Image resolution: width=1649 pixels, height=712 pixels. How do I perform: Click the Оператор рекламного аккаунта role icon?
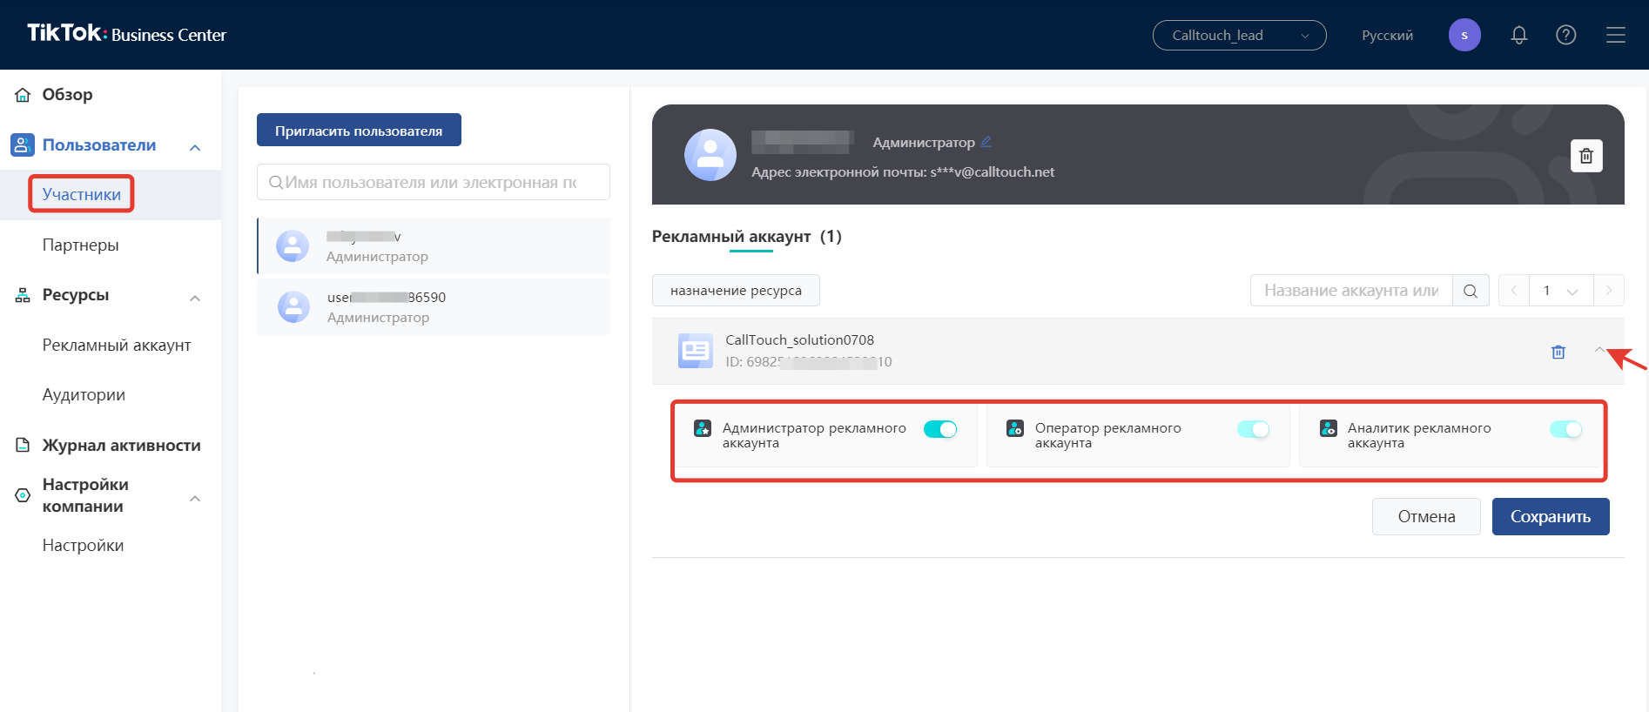click(x=1015, y=428)
